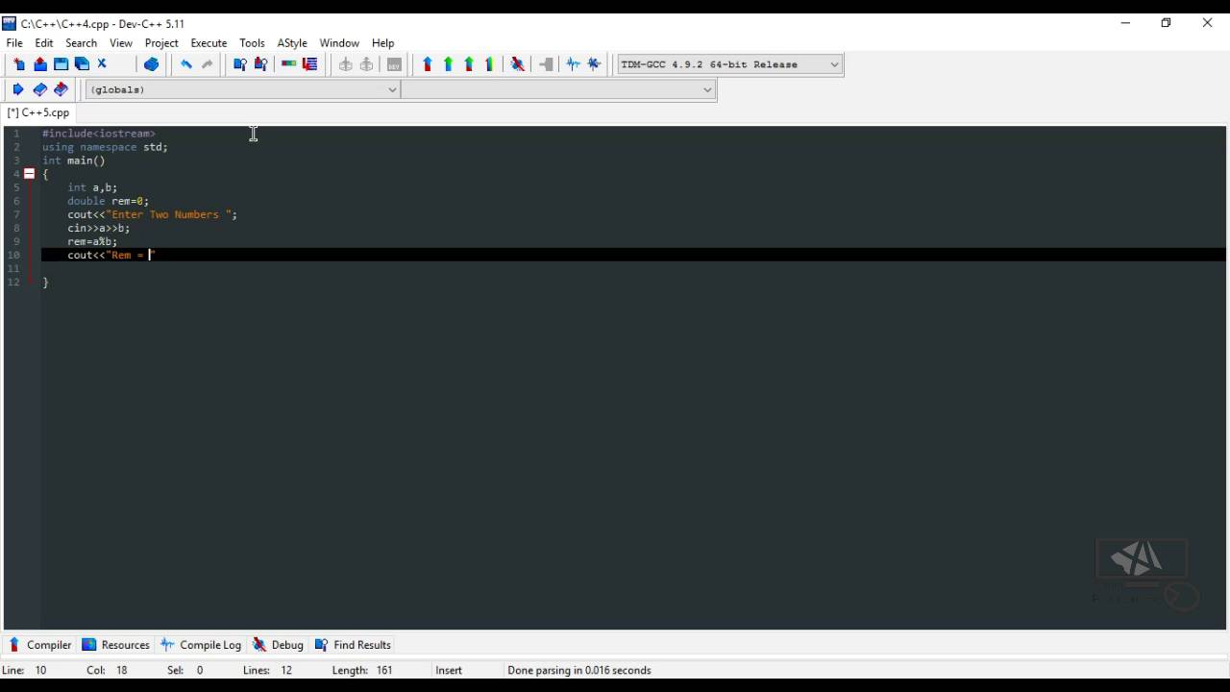Click the 'Length: 161' status entry
This screenshot has height=692, width=1230.
(x=362, y=670)
